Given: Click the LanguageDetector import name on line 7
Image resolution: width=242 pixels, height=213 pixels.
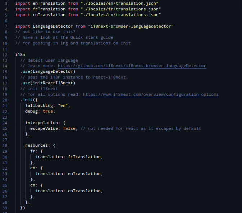Looking at the screenshot, I should point(52,26).
